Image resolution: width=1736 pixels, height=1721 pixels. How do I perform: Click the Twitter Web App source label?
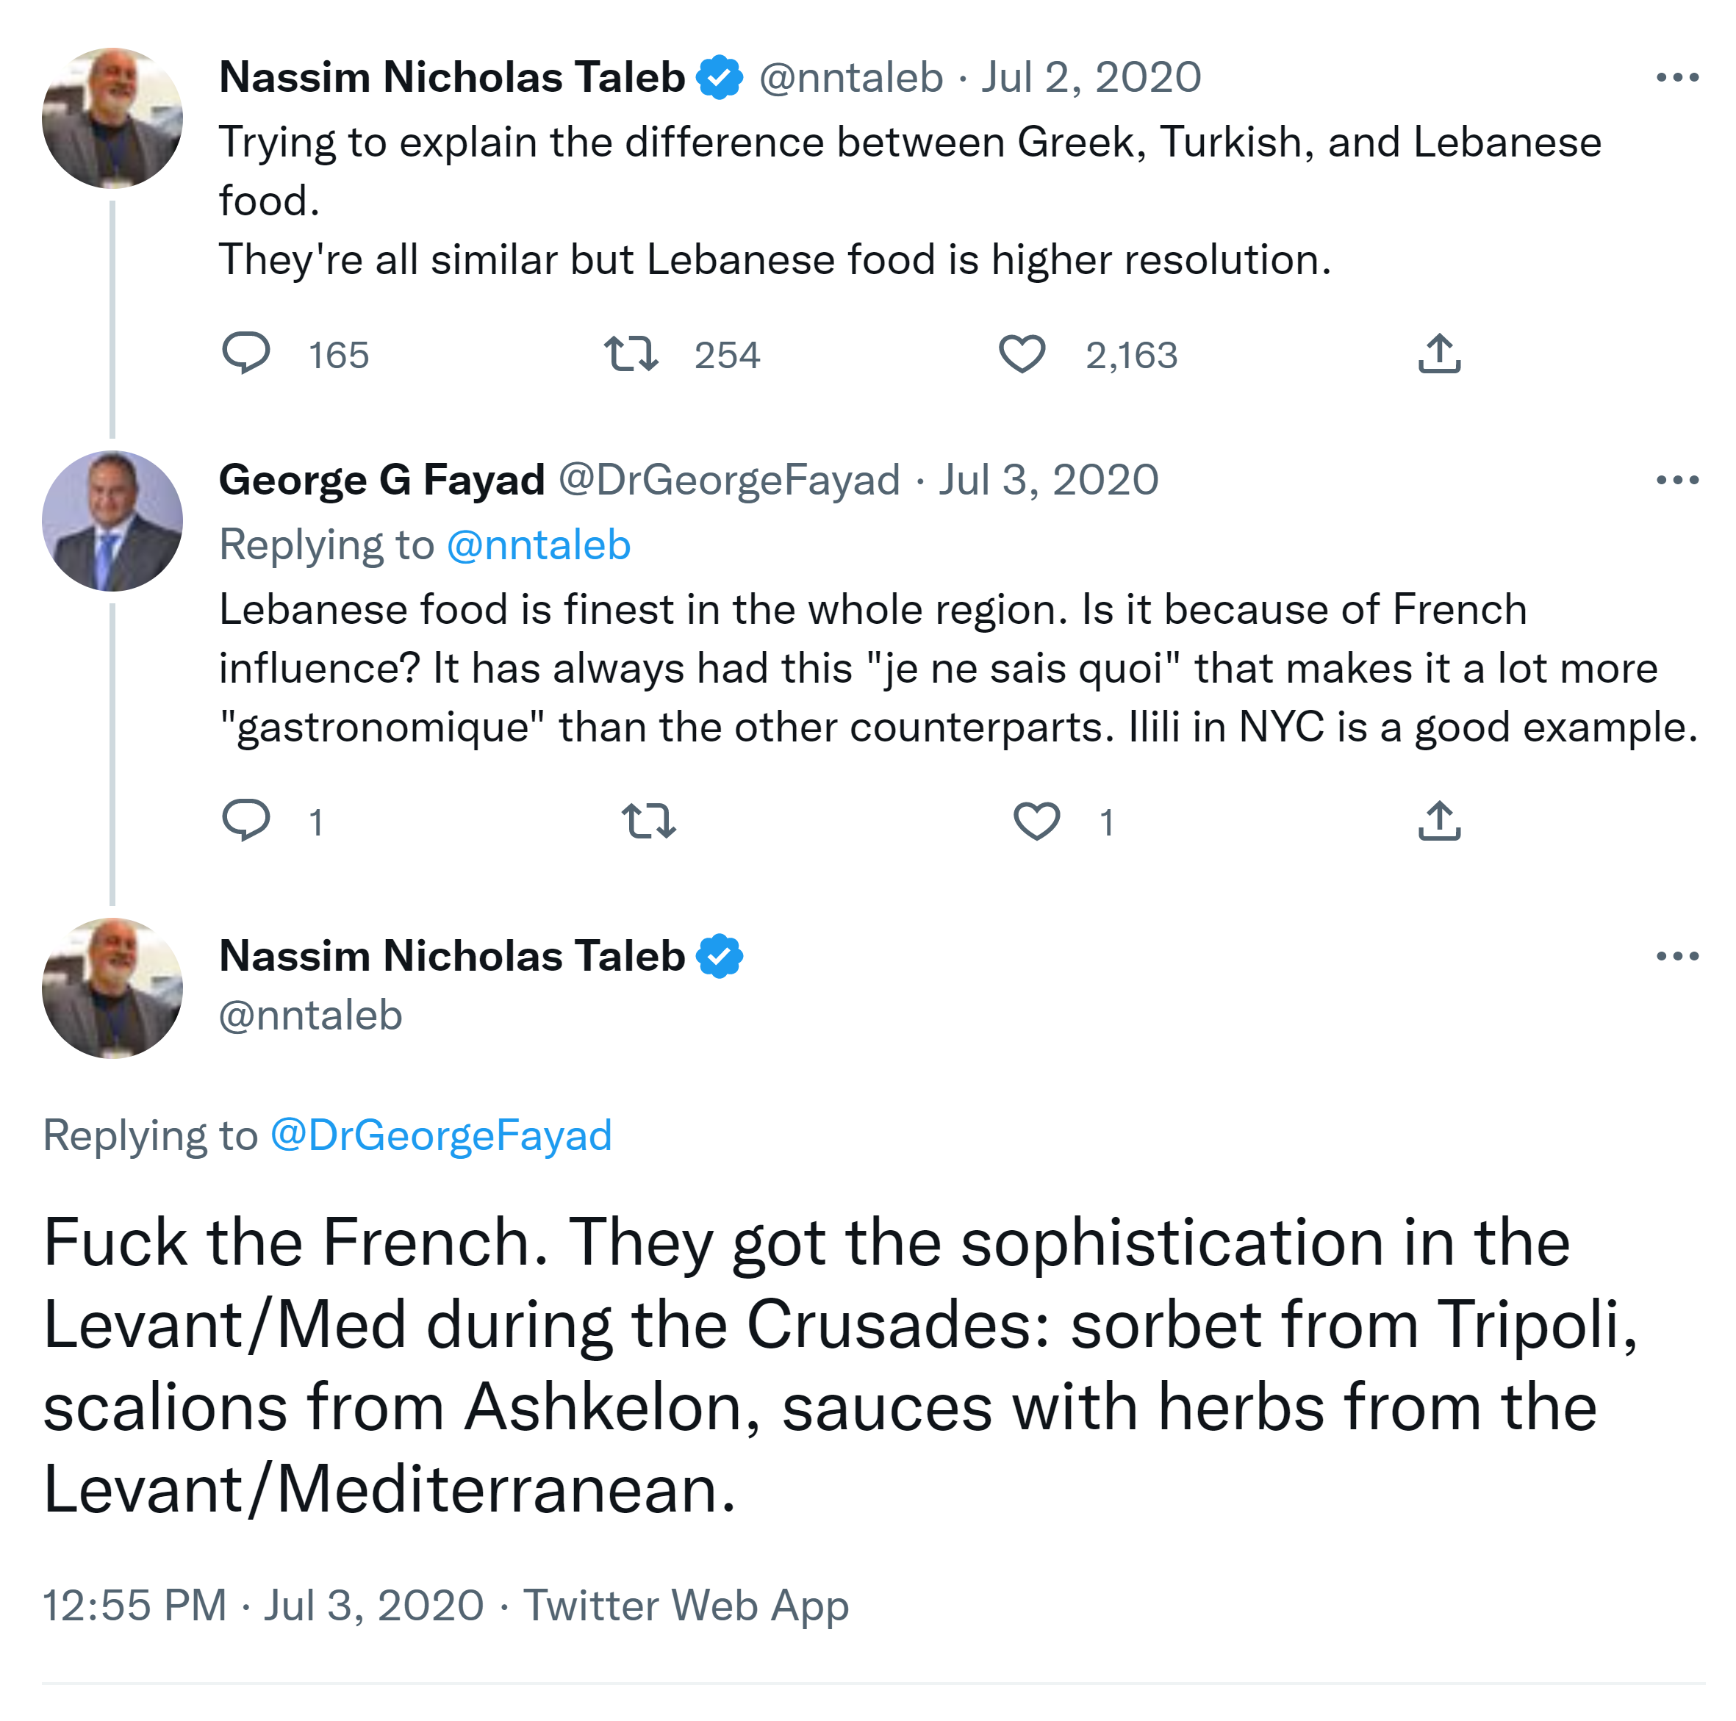click(x=686, y=1605)
